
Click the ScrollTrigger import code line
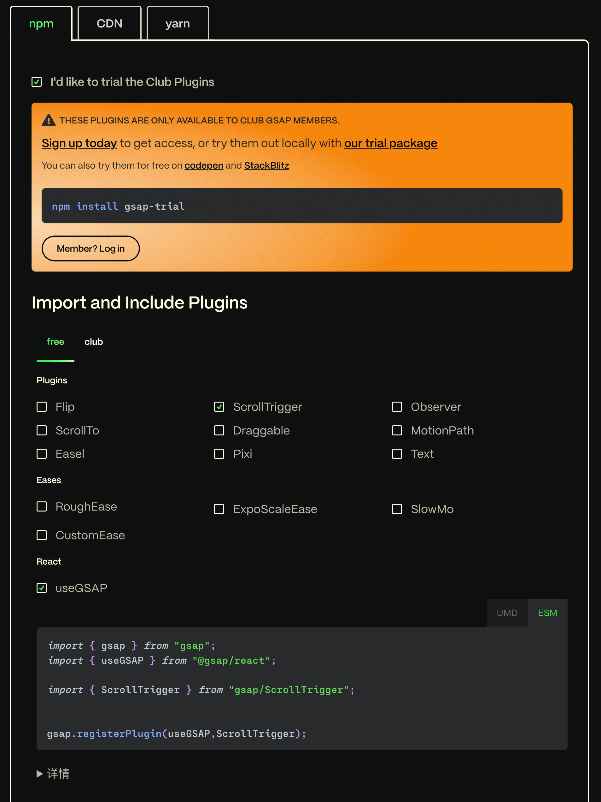201,690
